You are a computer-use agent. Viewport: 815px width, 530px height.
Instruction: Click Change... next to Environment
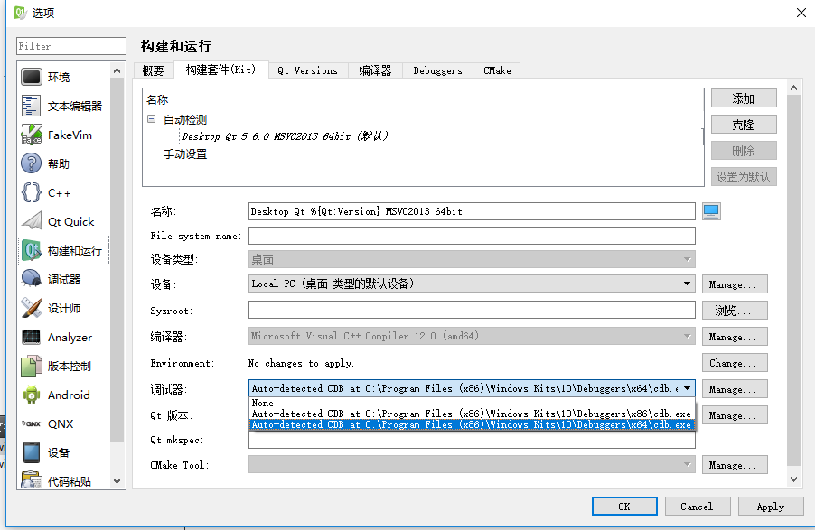[734, 362]
